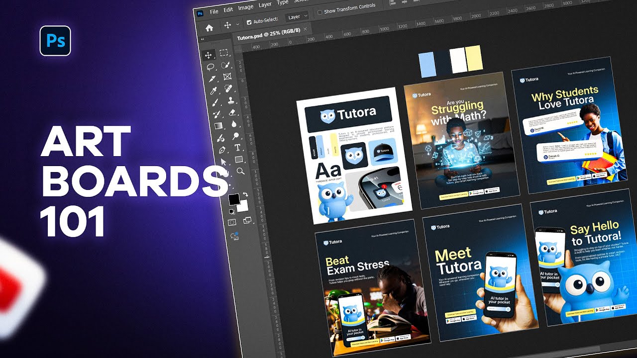Set the black foreground color swatch

tap(233, 199)
